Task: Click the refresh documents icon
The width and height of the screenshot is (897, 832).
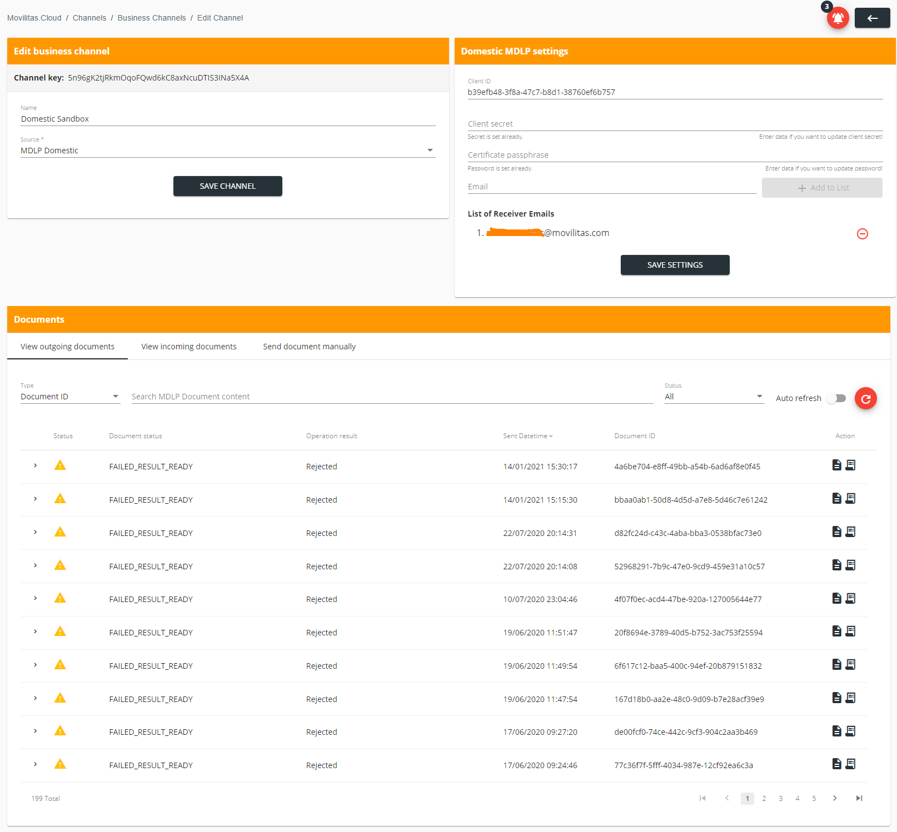Action: (x=865, y=398)
